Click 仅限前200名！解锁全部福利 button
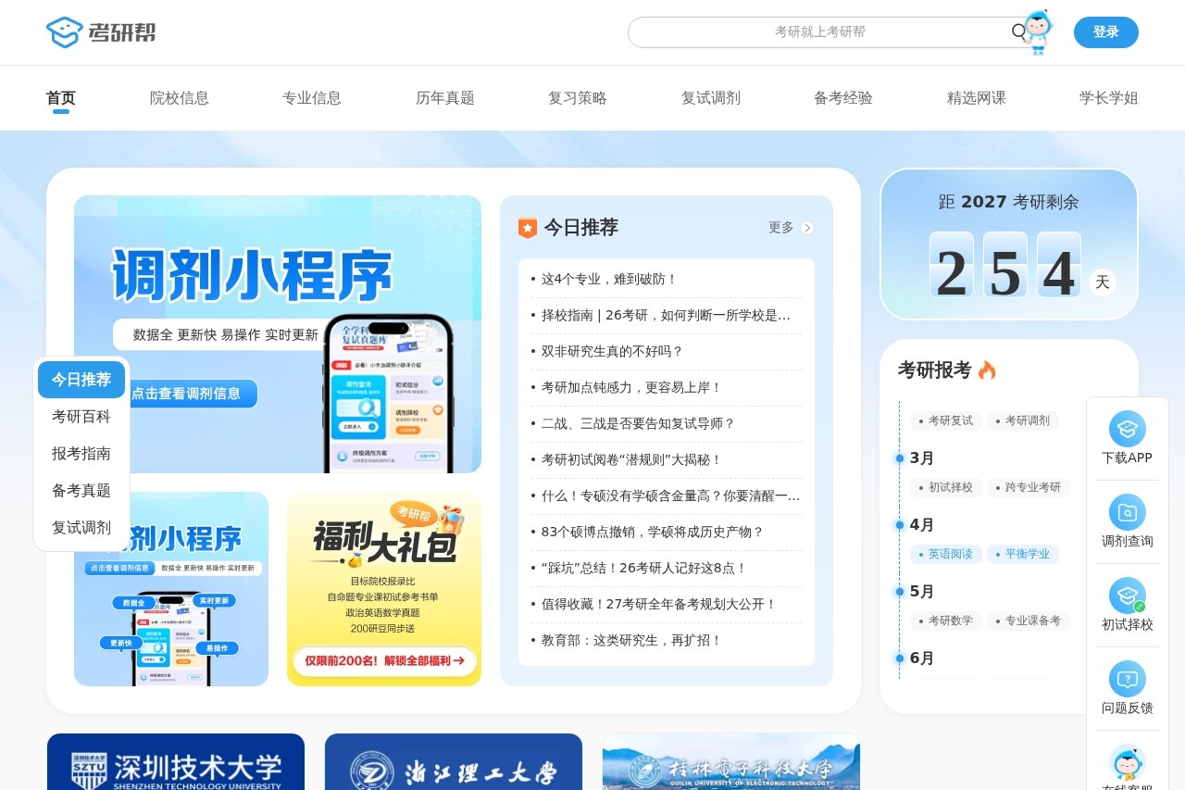 [x=384, y=660]
